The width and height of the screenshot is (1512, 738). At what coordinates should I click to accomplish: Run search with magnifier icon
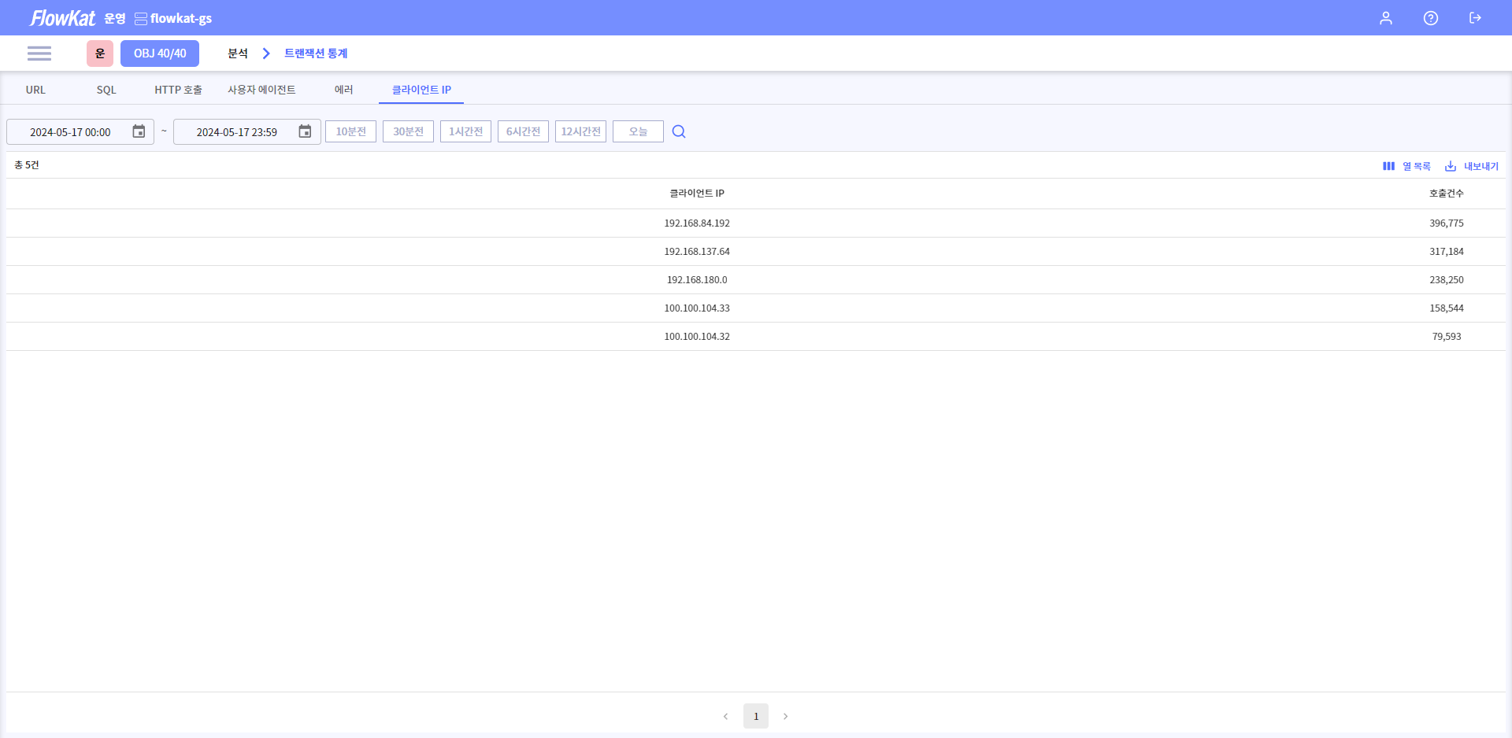679,131
